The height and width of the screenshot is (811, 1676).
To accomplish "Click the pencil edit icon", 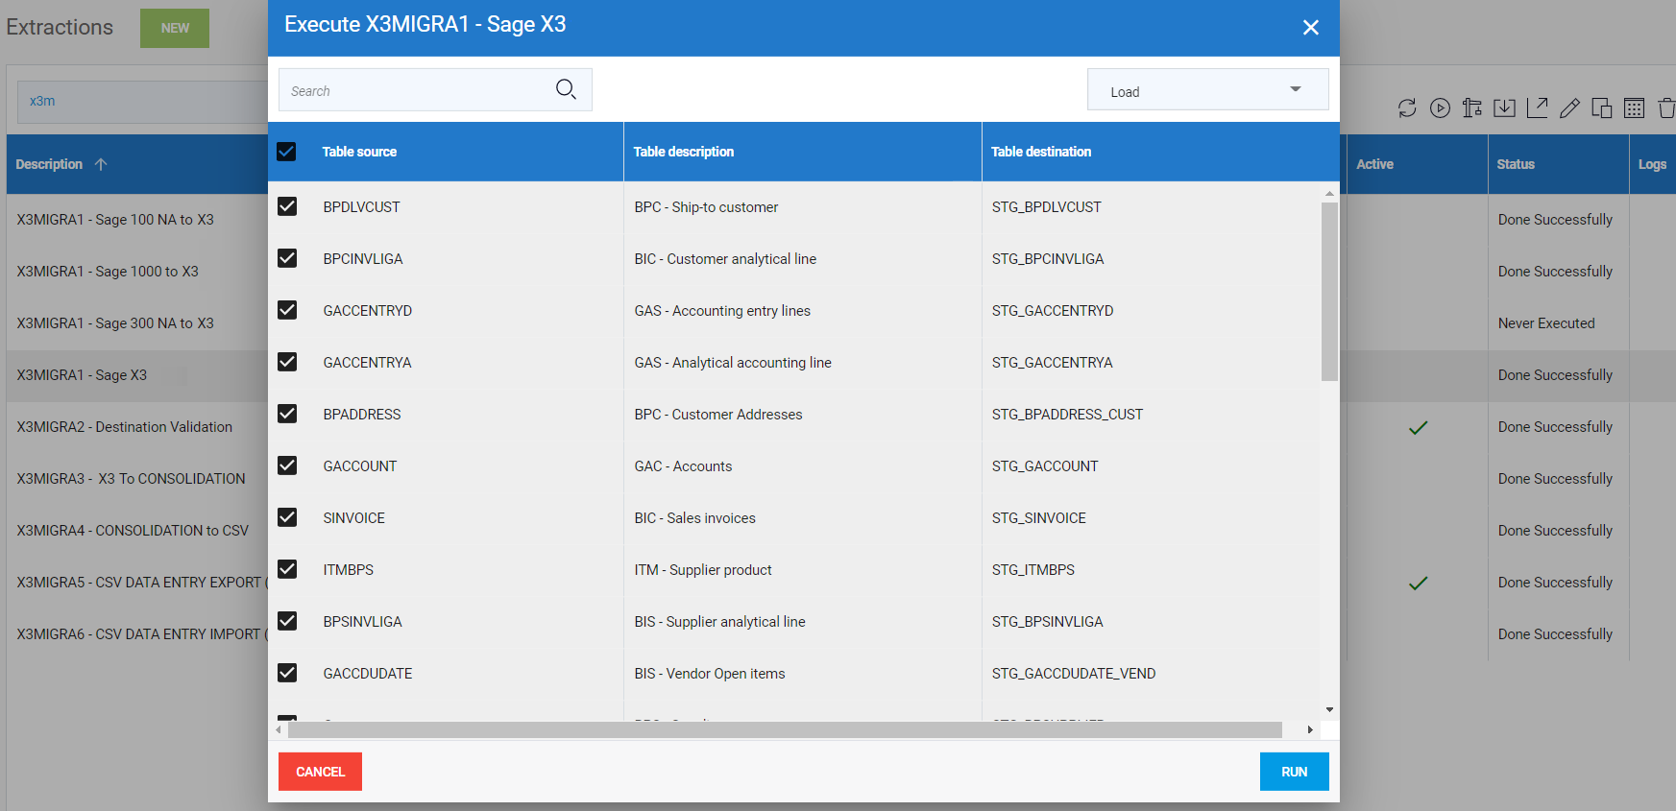I will 1569,108.
